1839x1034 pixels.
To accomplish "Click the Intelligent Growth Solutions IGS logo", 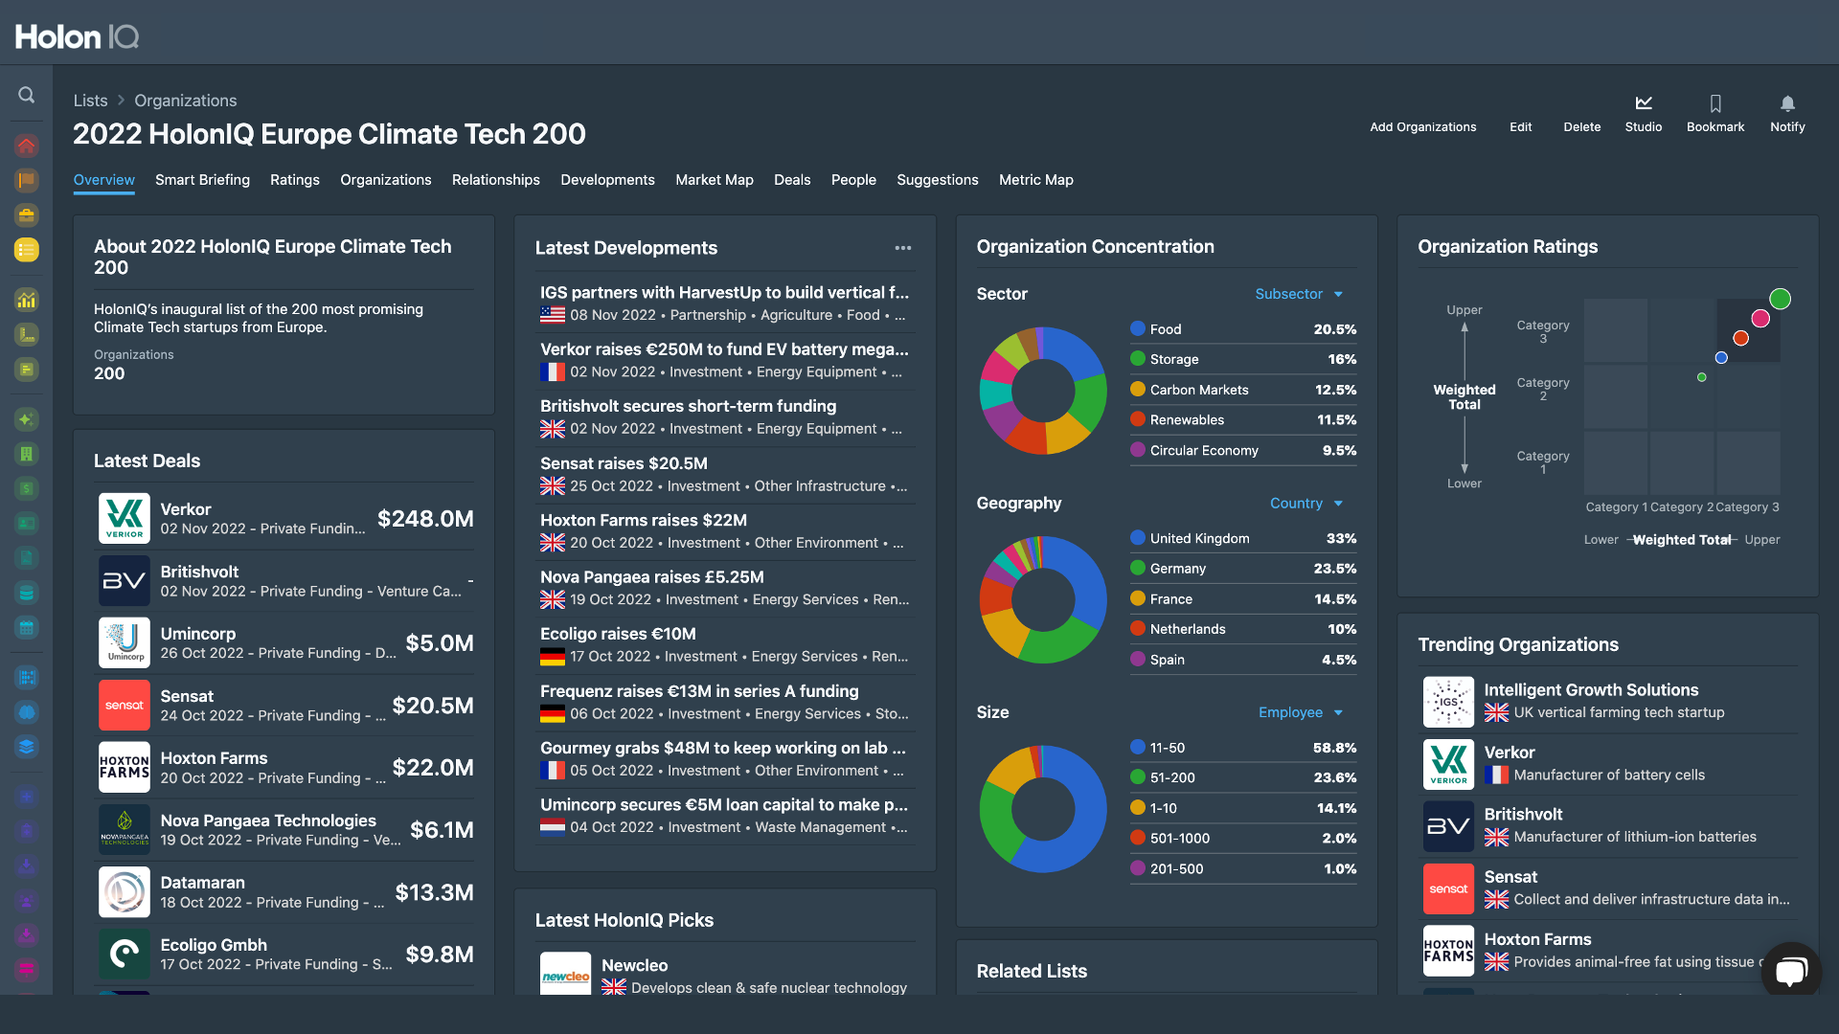I will pyautogui.click(x=1448, y=702).
